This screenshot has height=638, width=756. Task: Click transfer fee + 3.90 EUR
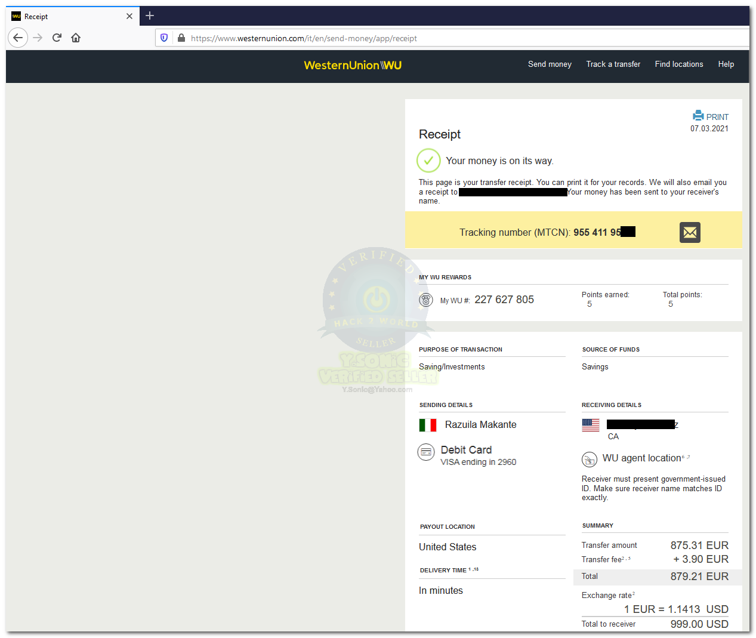point(701,559)
